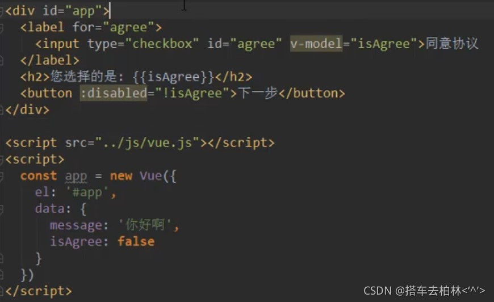This screenshot has width=494, height=302.
Task: Click the false value of isAgree
Action: 136,241
